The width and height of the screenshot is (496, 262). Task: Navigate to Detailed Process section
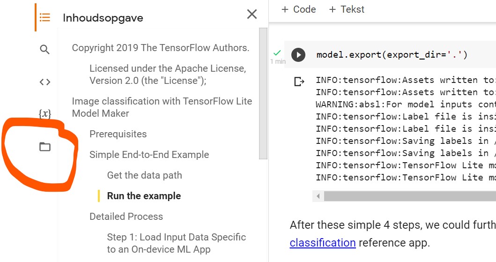tap(126, 217)
